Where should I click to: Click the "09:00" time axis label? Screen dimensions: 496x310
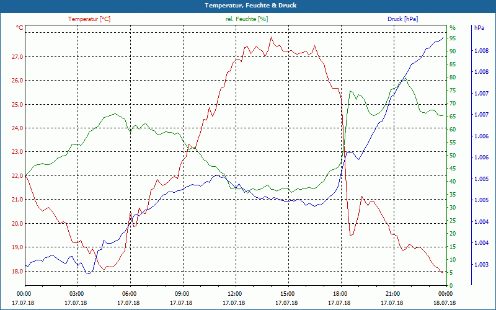(x=182, y=293)
